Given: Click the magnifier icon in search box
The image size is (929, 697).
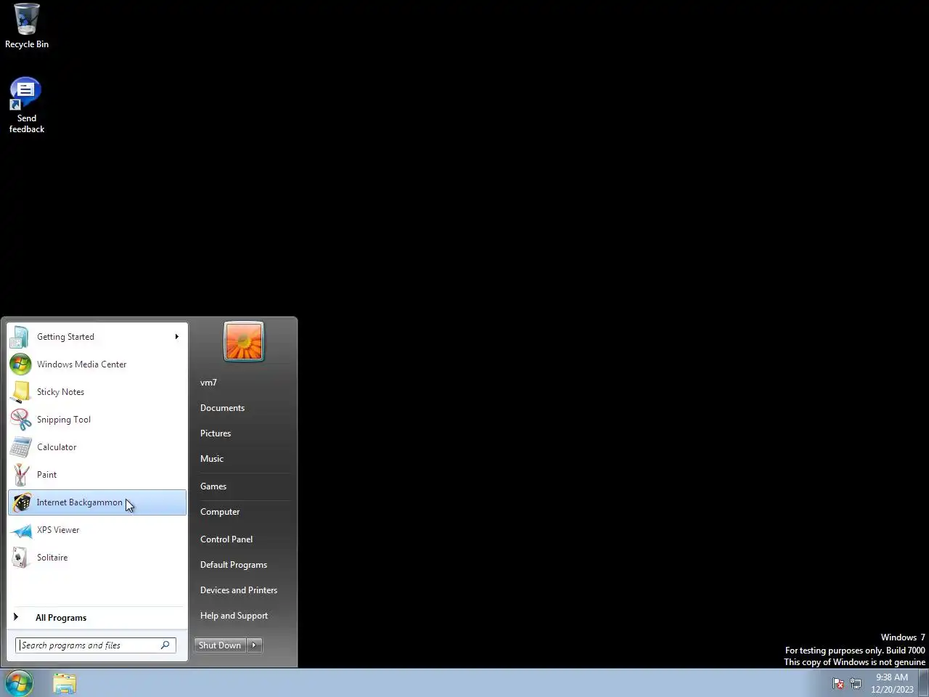Looking at the screenshot, I should pyautogui.click(x=165, y=645).
